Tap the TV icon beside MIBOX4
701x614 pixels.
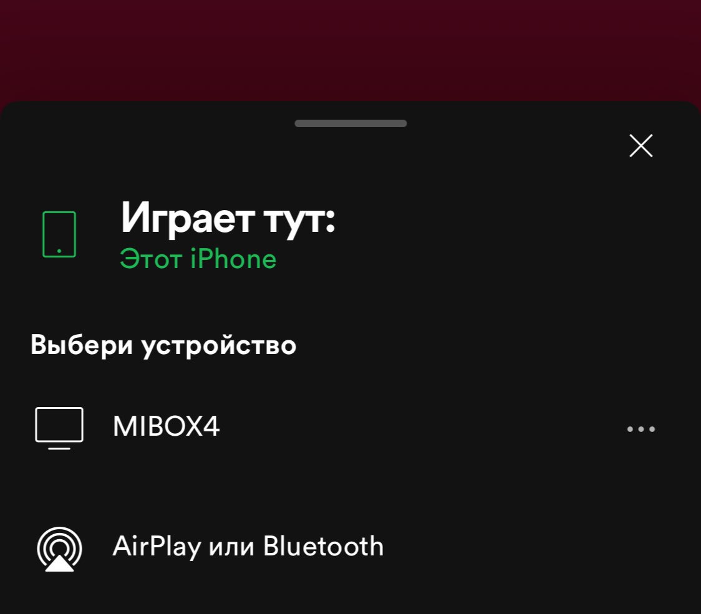(x=59, y=428)
